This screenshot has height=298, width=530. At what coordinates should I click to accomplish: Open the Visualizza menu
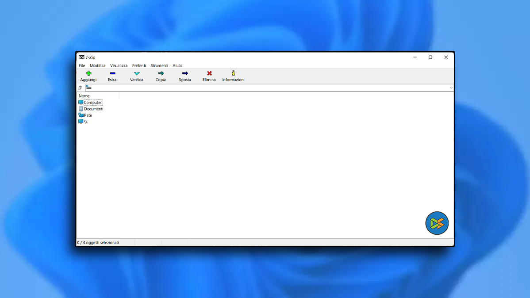click(119, 65)
